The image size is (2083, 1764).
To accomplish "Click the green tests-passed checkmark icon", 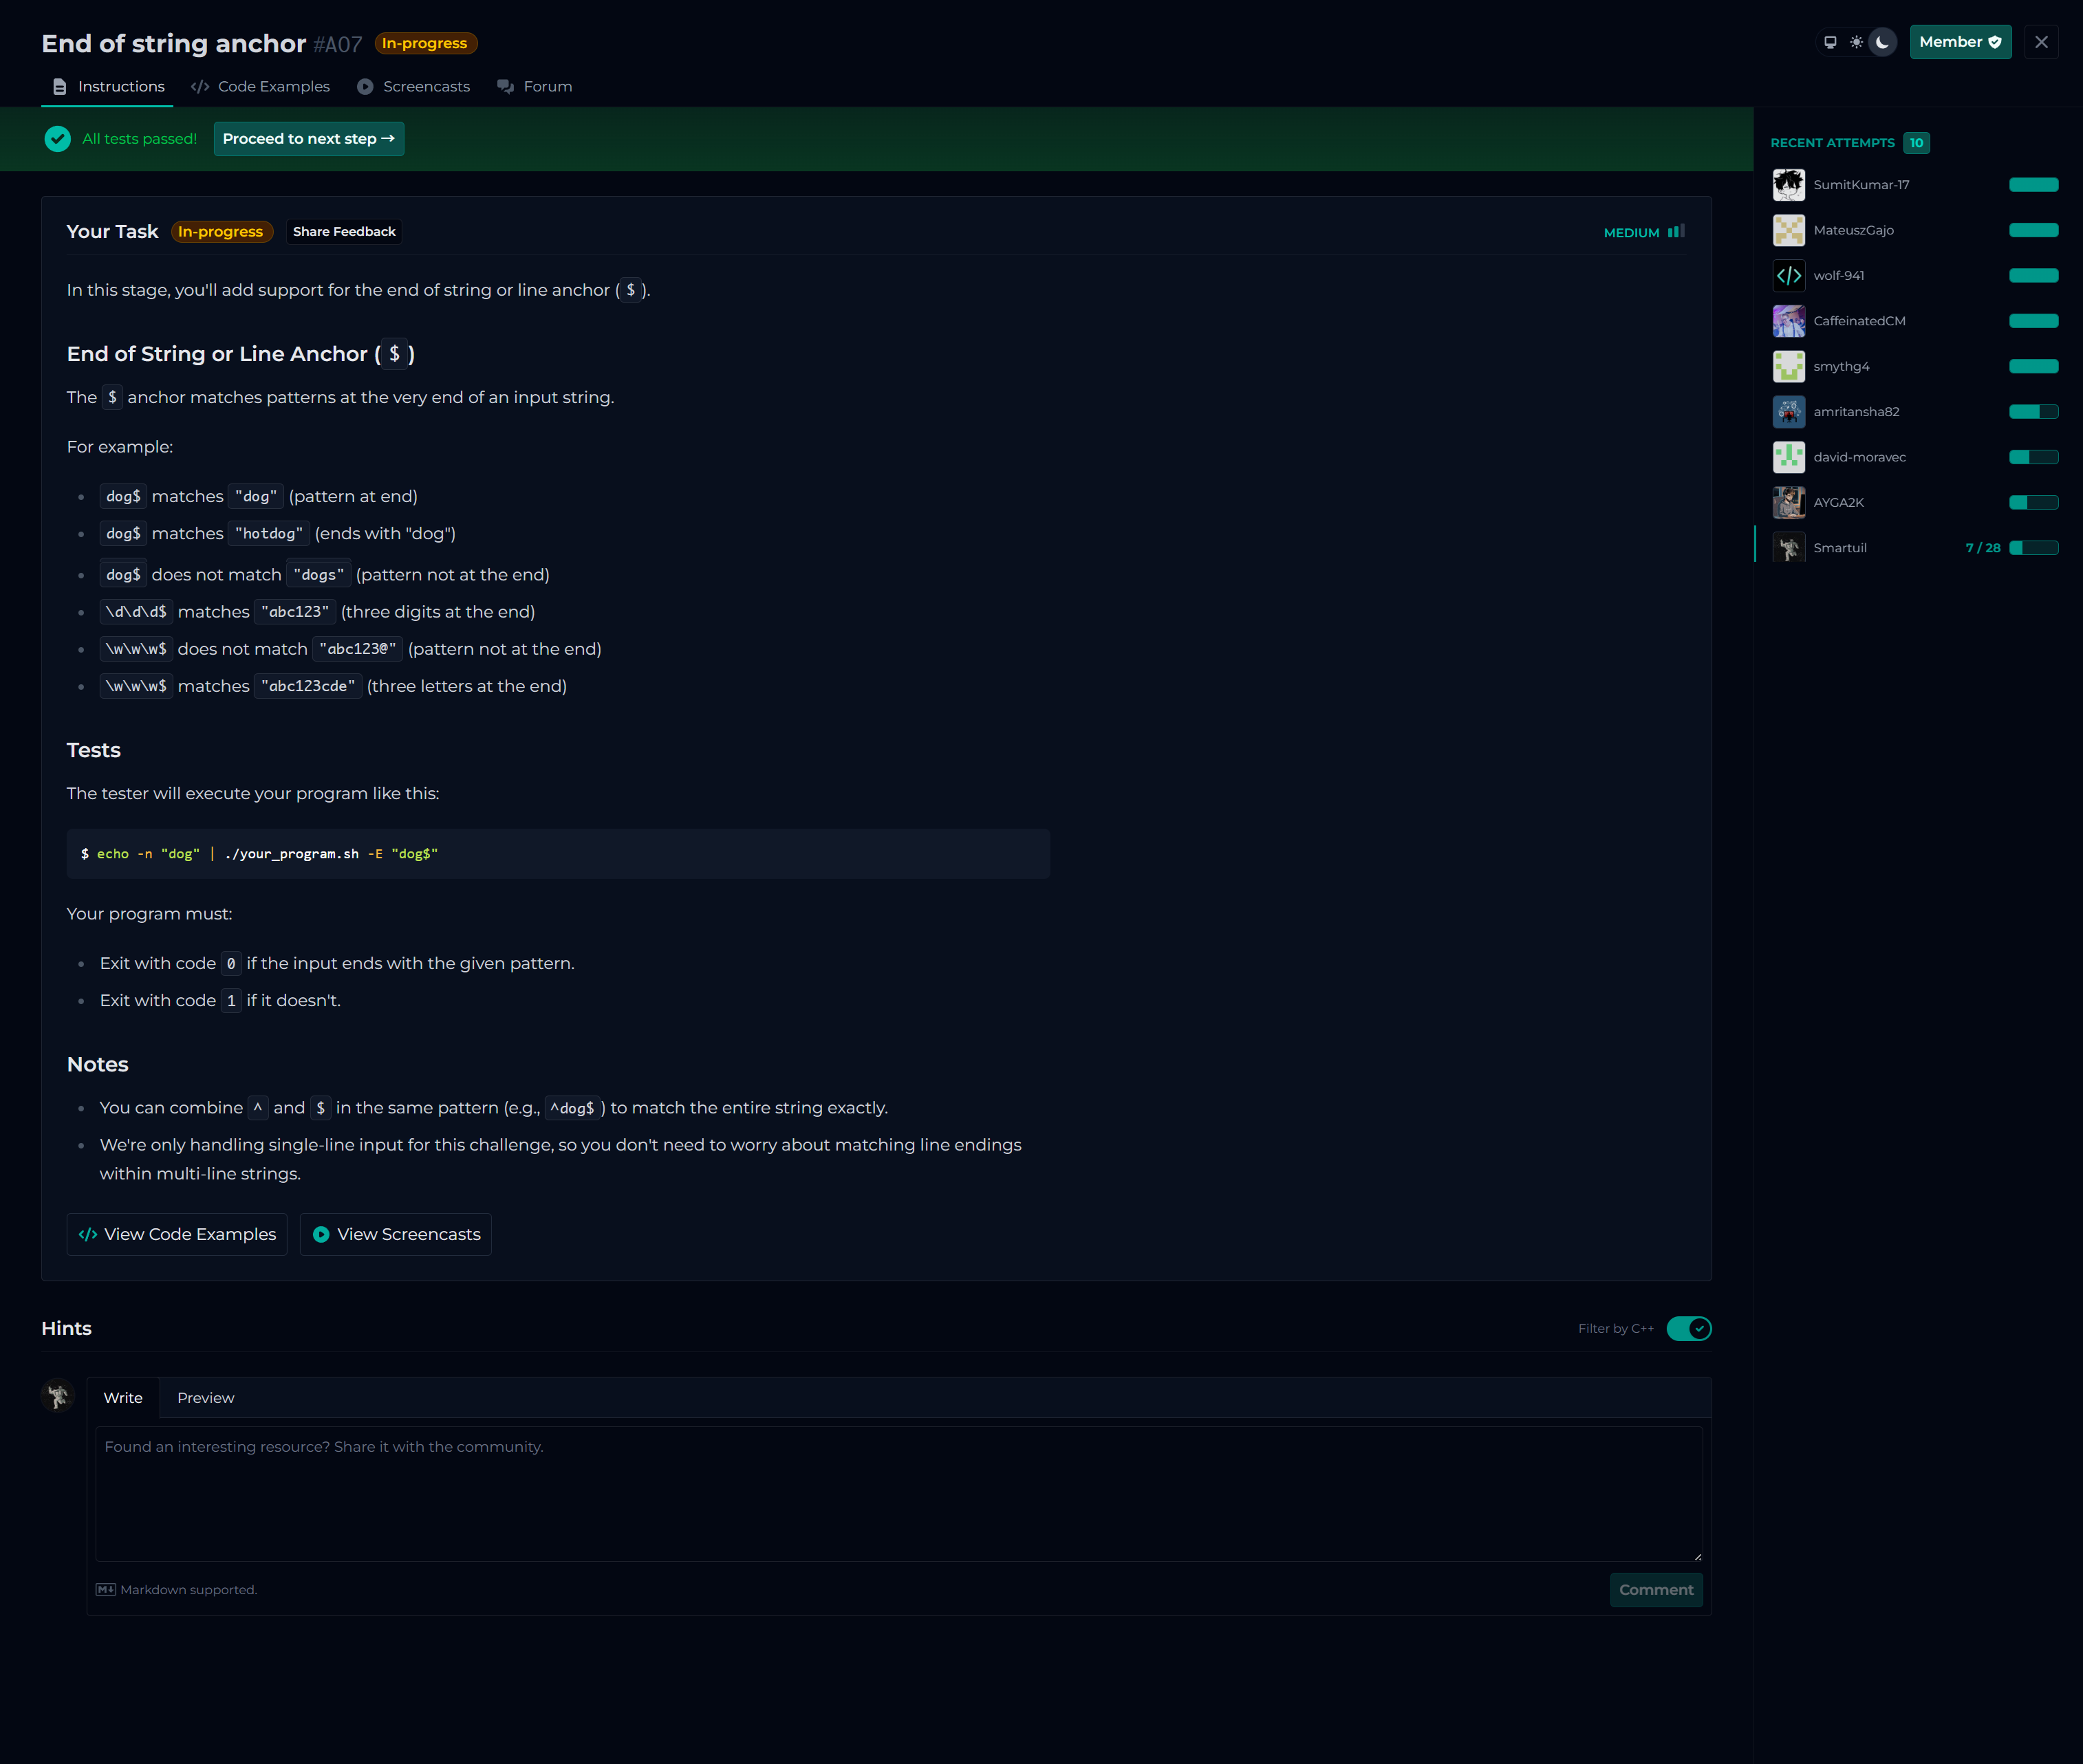I will [x=58, y=139].
